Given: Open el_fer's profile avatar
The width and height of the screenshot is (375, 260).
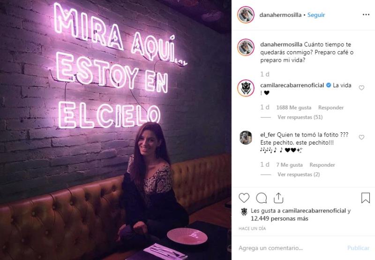Looking at the screenshot, I should click(246, 138).
